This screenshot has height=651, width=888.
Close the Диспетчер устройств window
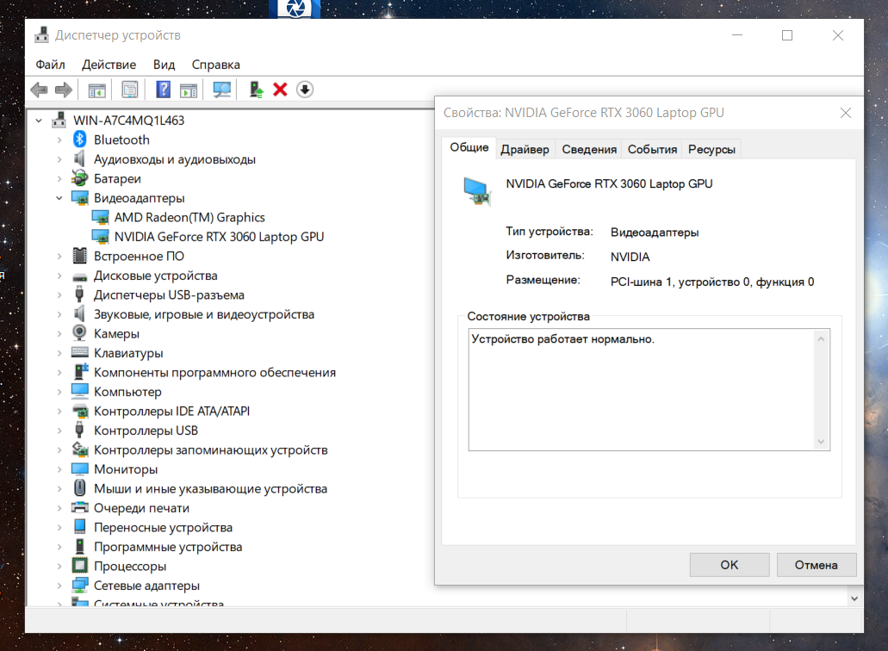pos(838,35)
